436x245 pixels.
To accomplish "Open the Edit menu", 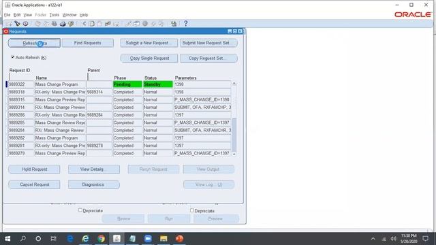I will click(x=17, y=15).
